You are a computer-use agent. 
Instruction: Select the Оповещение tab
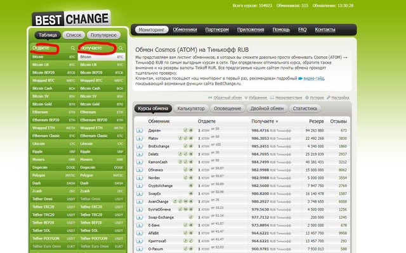(x=227, y=108)
